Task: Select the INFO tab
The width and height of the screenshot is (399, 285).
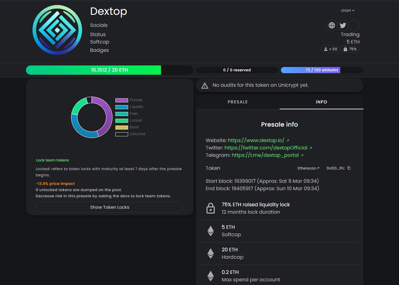Action: (322, 102)
